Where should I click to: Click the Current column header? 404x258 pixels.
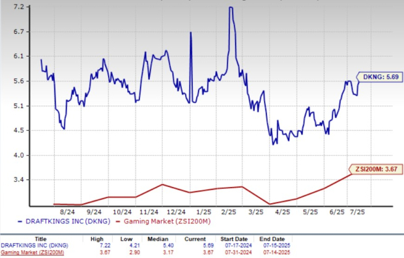(195, 239)
